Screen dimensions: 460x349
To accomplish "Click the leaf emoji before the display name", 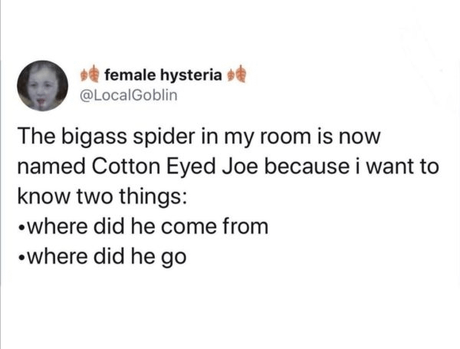I will pyautogui.click(x=90, y=74).
